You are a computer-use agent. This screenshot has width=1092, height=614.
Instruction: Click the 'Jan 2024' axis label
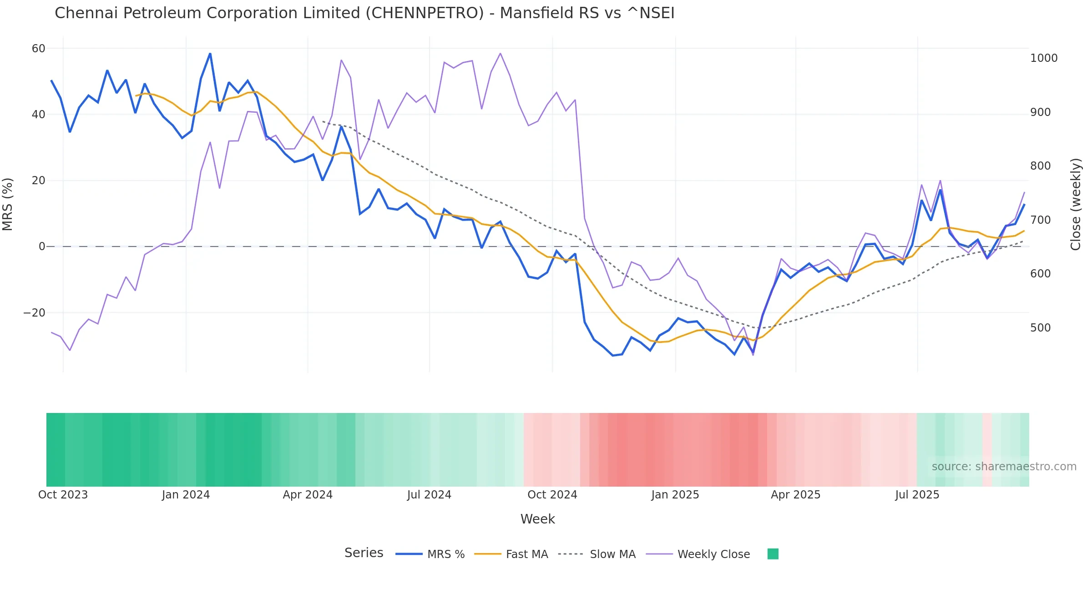186,495
